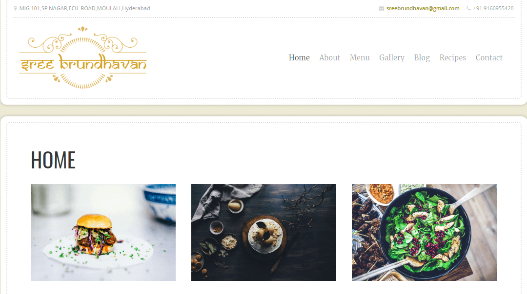Open the Home navigation item
Image resolution: width=527 pixels, height=294 pixels.
pyautogui.click(x=299, y=57)
